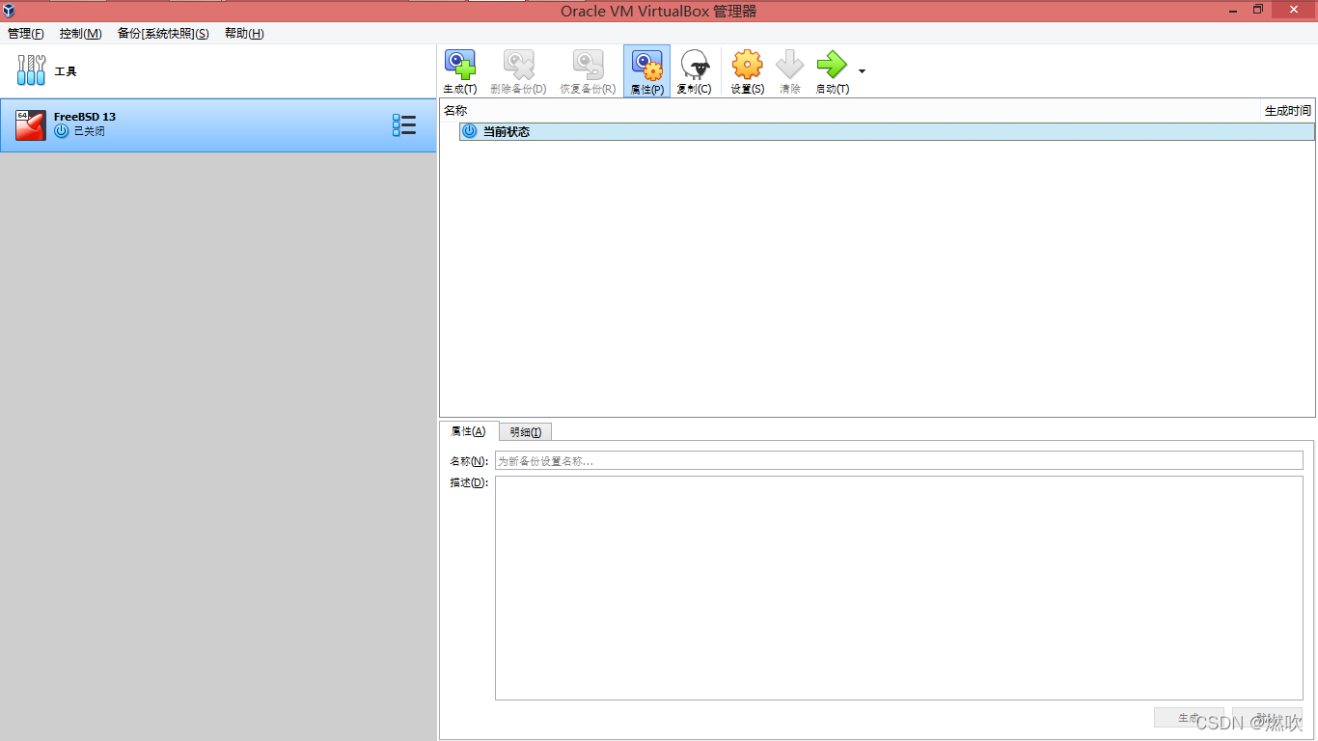Click inside the 描述(D) description box

point(899,588)
